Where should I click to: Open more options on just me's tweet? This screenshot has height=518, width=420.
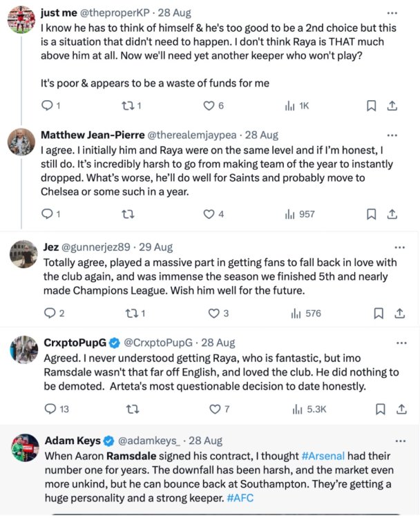click(x=392, y=12)
